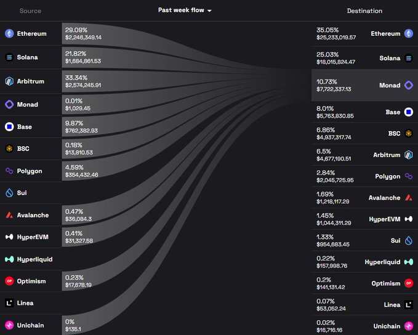
Task: Click the Hyperliquid icon in Source column
Action: click(9, 259)
